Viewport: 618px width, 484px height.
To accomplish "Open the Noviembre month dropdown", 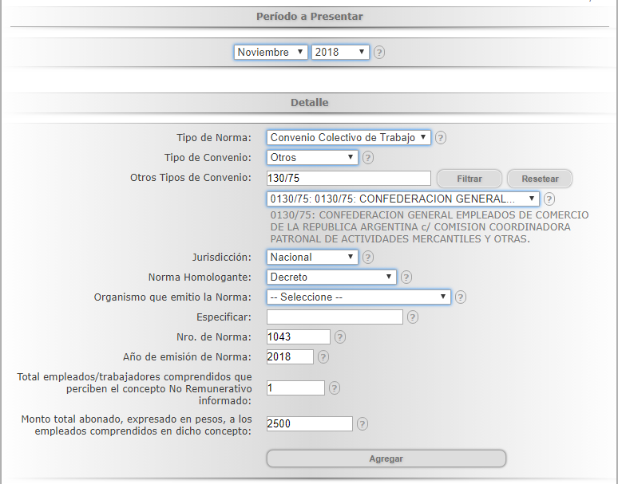I will pyautogui.click(x=271, y=52).
